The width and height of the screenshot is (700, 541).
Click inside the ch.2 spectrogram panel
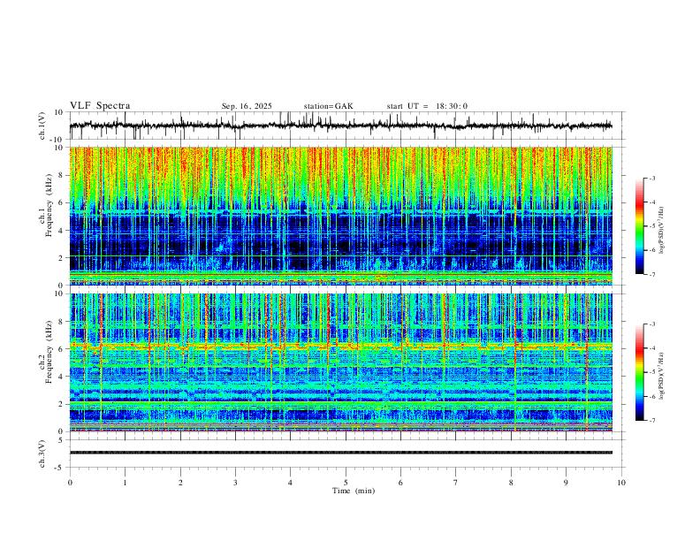click(340, 362)
